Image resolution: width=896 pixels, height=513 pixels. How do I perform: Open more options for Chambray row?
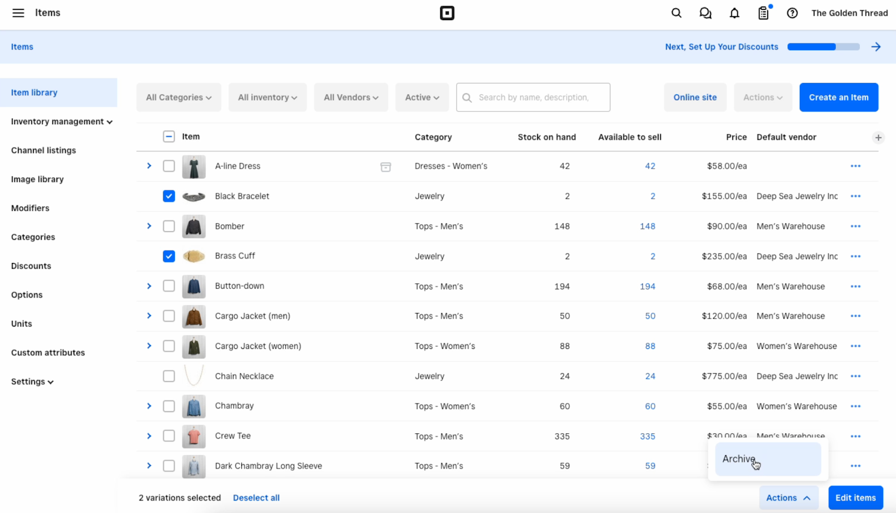point(856,406)
